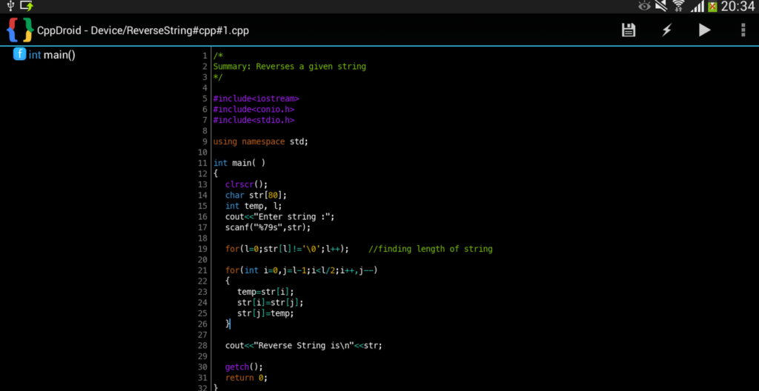The height and width of the screenshot is (391, 759).
Task: Tap line number 19 in the gutter
Action: (x=203, y=249)
